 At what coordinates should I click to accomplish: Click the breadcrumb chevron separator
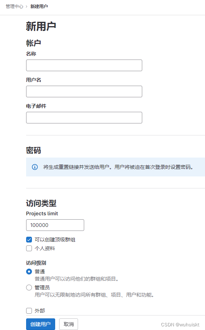coord(26,7)
